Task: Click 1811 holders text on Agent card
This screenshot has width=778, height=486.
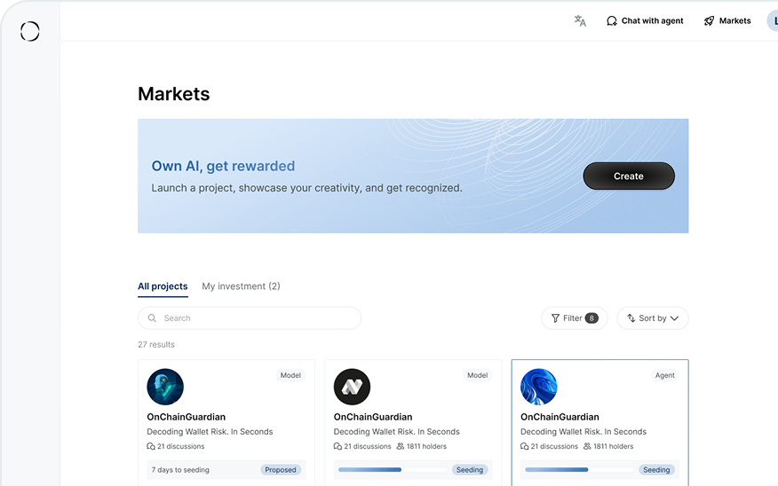Action: 614,446
